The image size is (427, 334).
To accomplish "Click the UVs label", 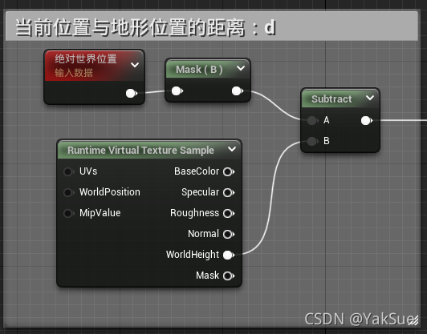I will [88, 171].
